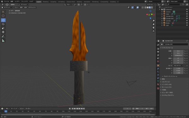Open the Object properties tab
189x118 pixels.
tap(158, 65)
